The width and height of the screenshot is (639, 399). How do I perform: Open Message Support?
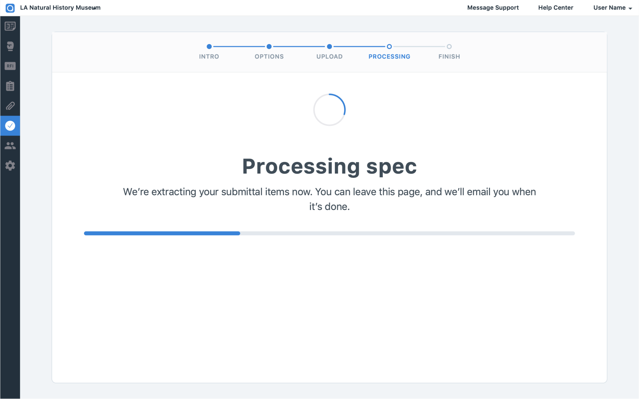493,7
